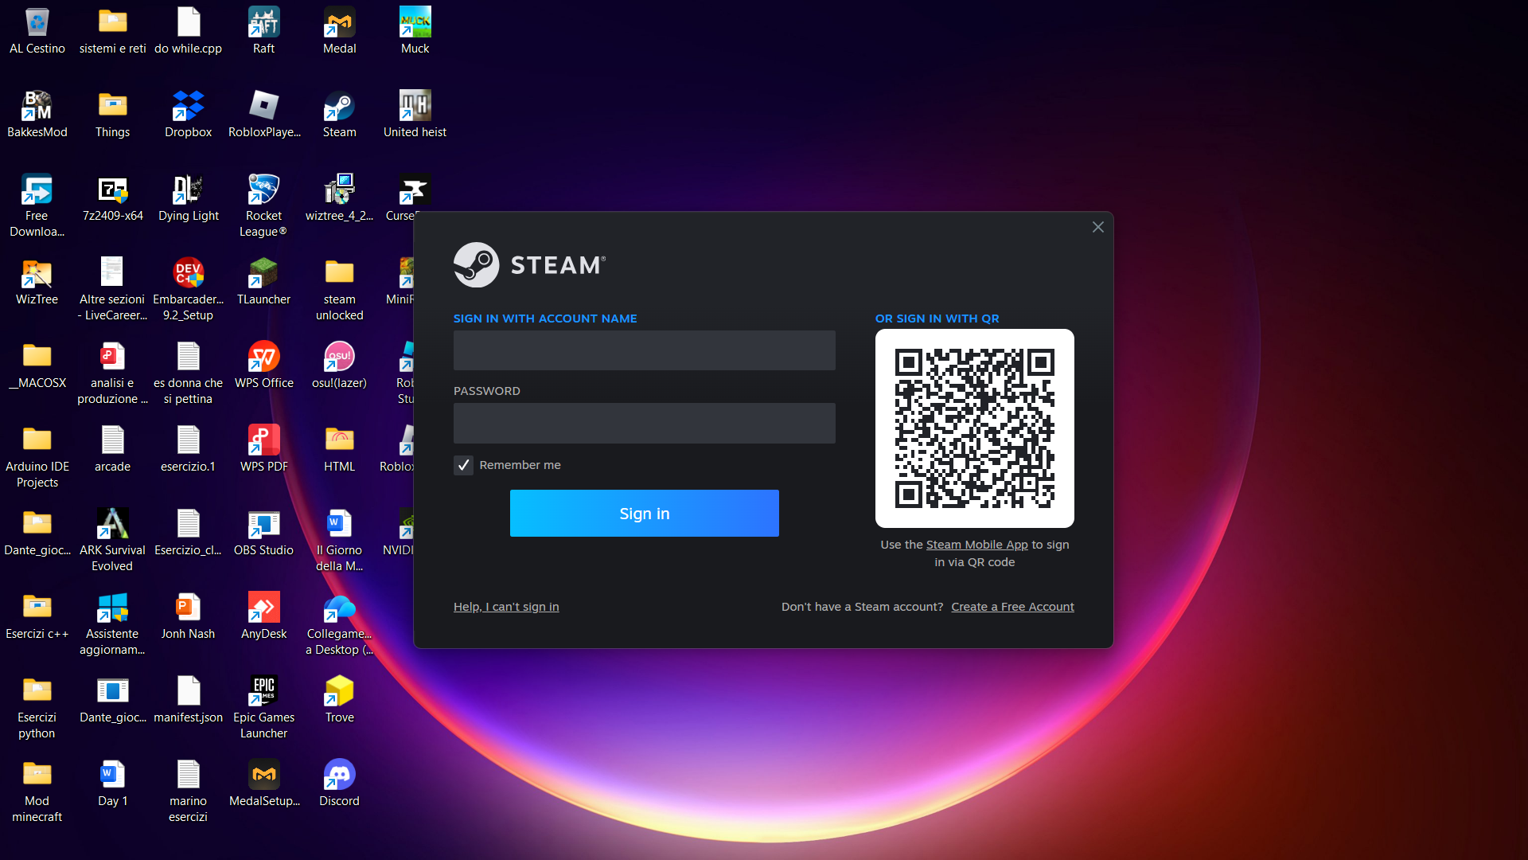Click the Rocket League desktop icon
1528x860 pixels.
[263, 206]
